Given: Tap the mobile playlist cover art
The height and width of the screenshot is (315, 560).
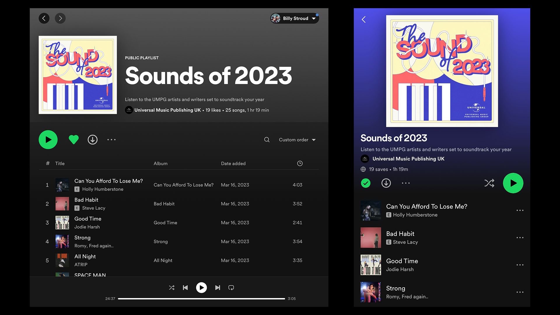Looking at the screenshot, I should click(442, 71).
